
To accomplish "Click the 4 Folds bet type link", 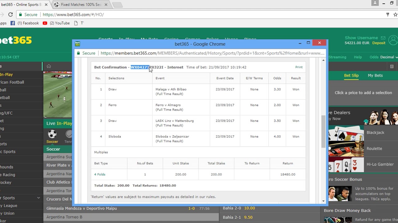I will (x=100, y=174).
